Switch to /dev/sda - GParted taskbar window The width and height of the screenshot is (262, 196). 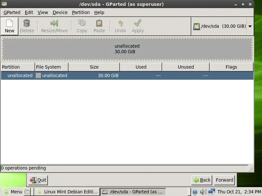pos(133,192)
